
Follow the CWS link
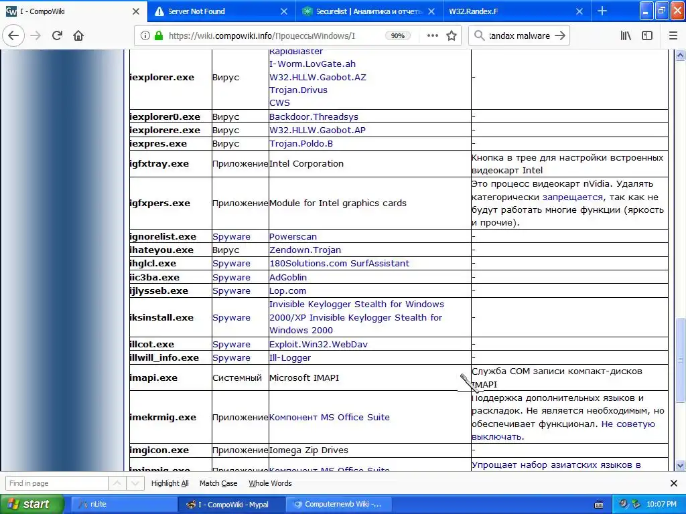[279, 102]
